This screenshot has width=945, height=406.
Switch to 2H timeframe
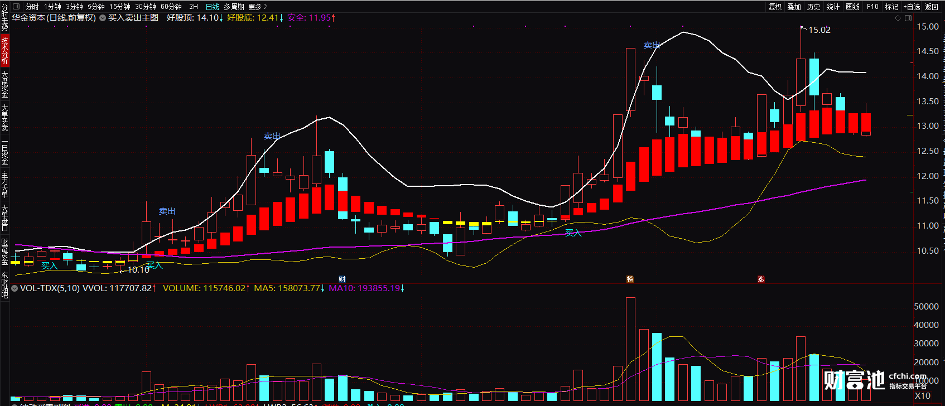(x=194, y=7)
